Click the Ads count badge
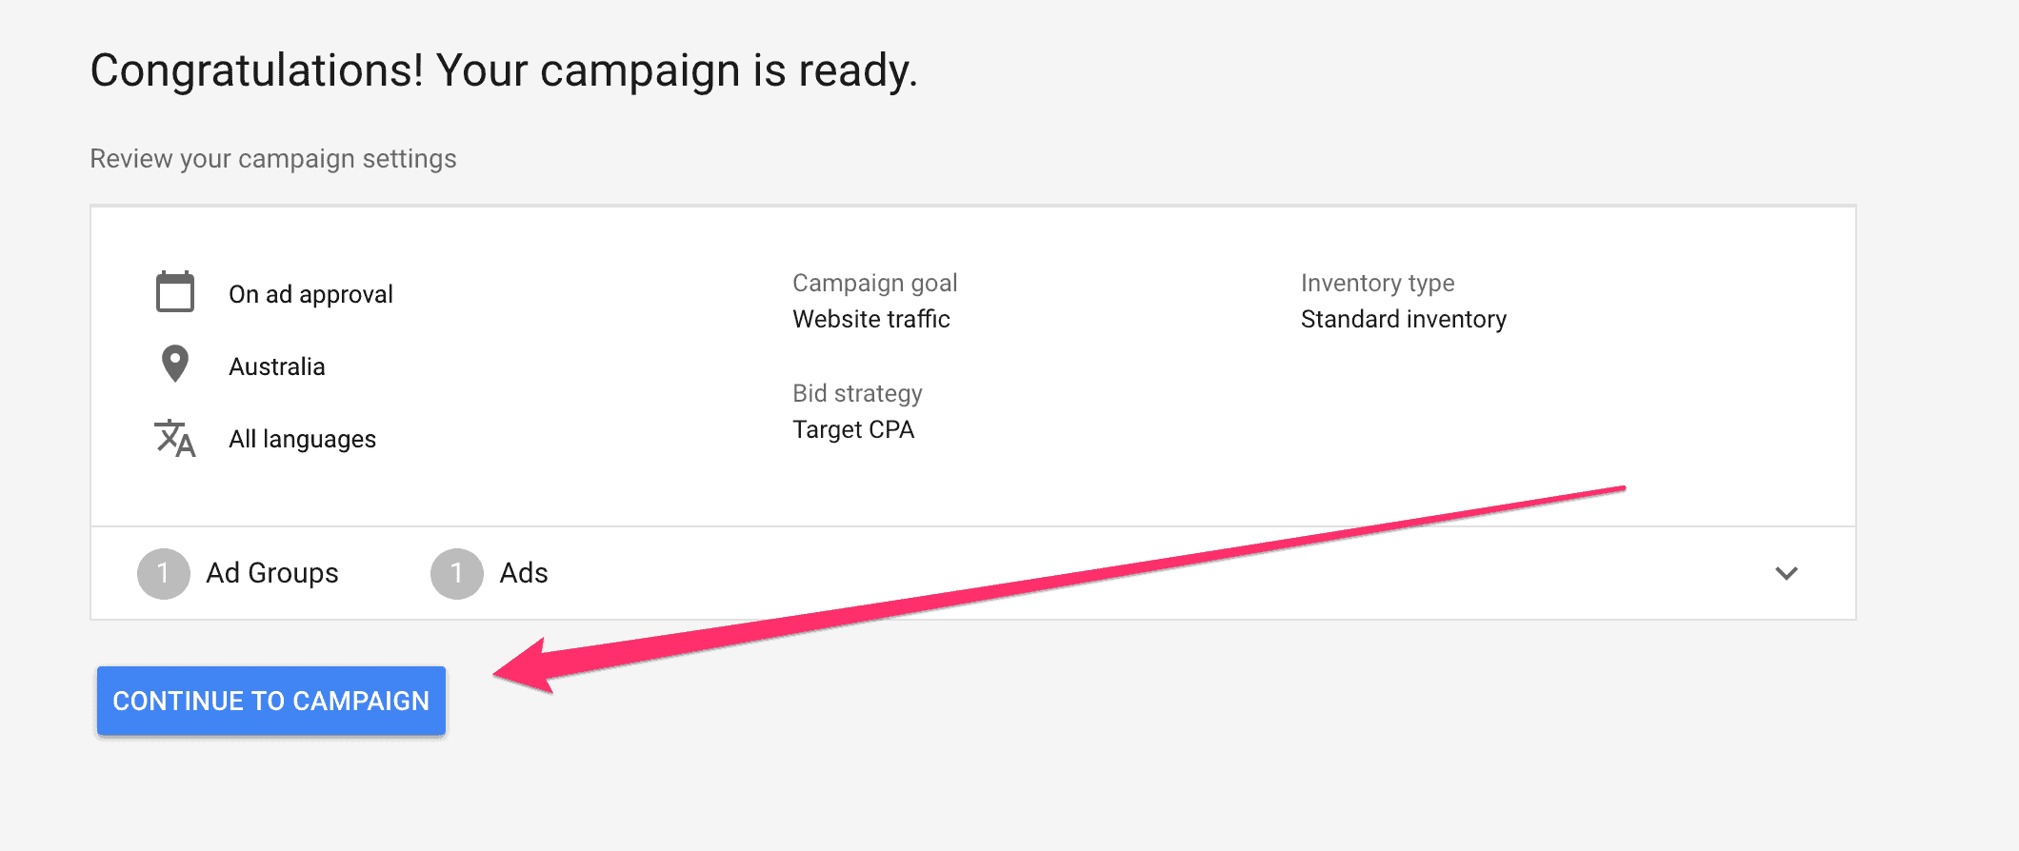 coord(457,573)
